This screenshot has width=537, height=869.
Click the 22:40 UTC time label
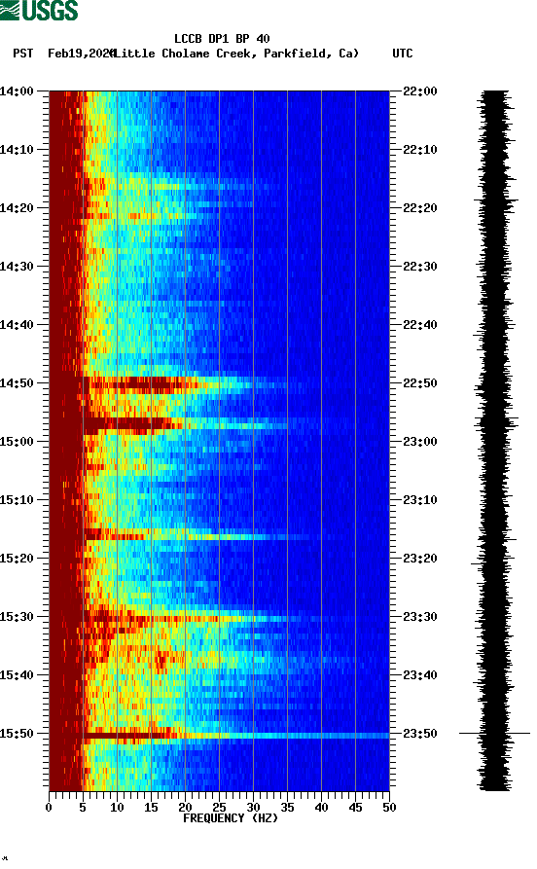coord(420,325)
